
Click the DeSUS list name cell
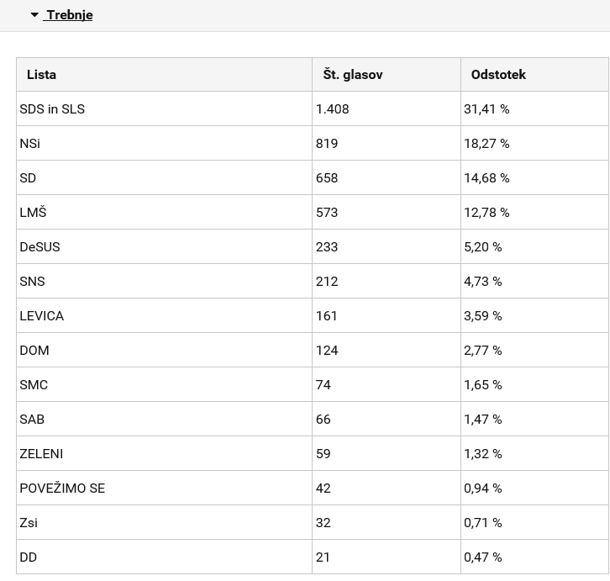click(164, 246)
